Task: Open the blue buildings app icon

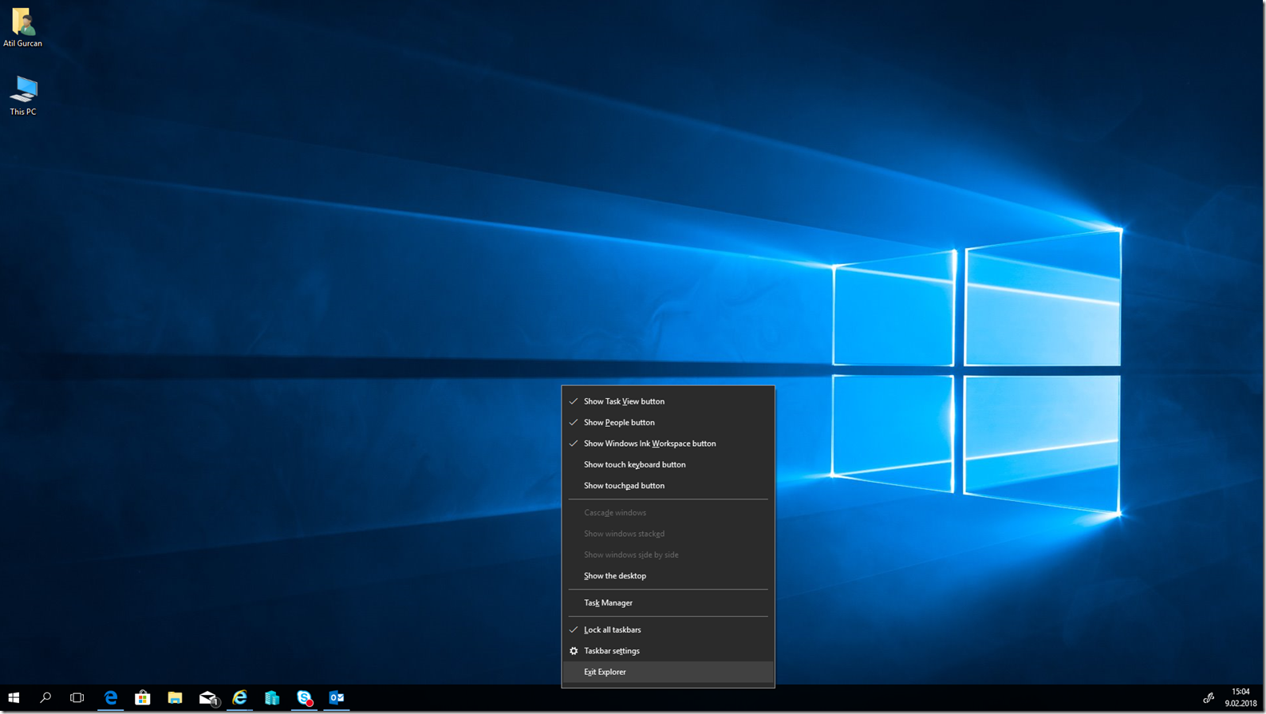Action: coord(272,698)
